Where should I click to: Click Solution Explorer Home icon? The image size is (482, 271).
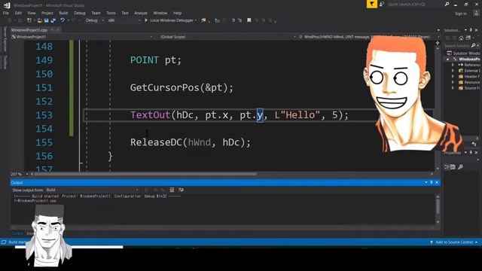click(461, 38)
